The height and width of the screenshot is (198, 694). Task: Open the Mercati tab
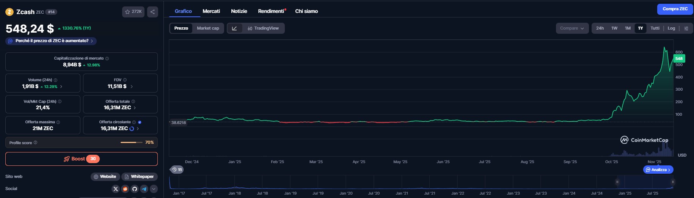211,11
